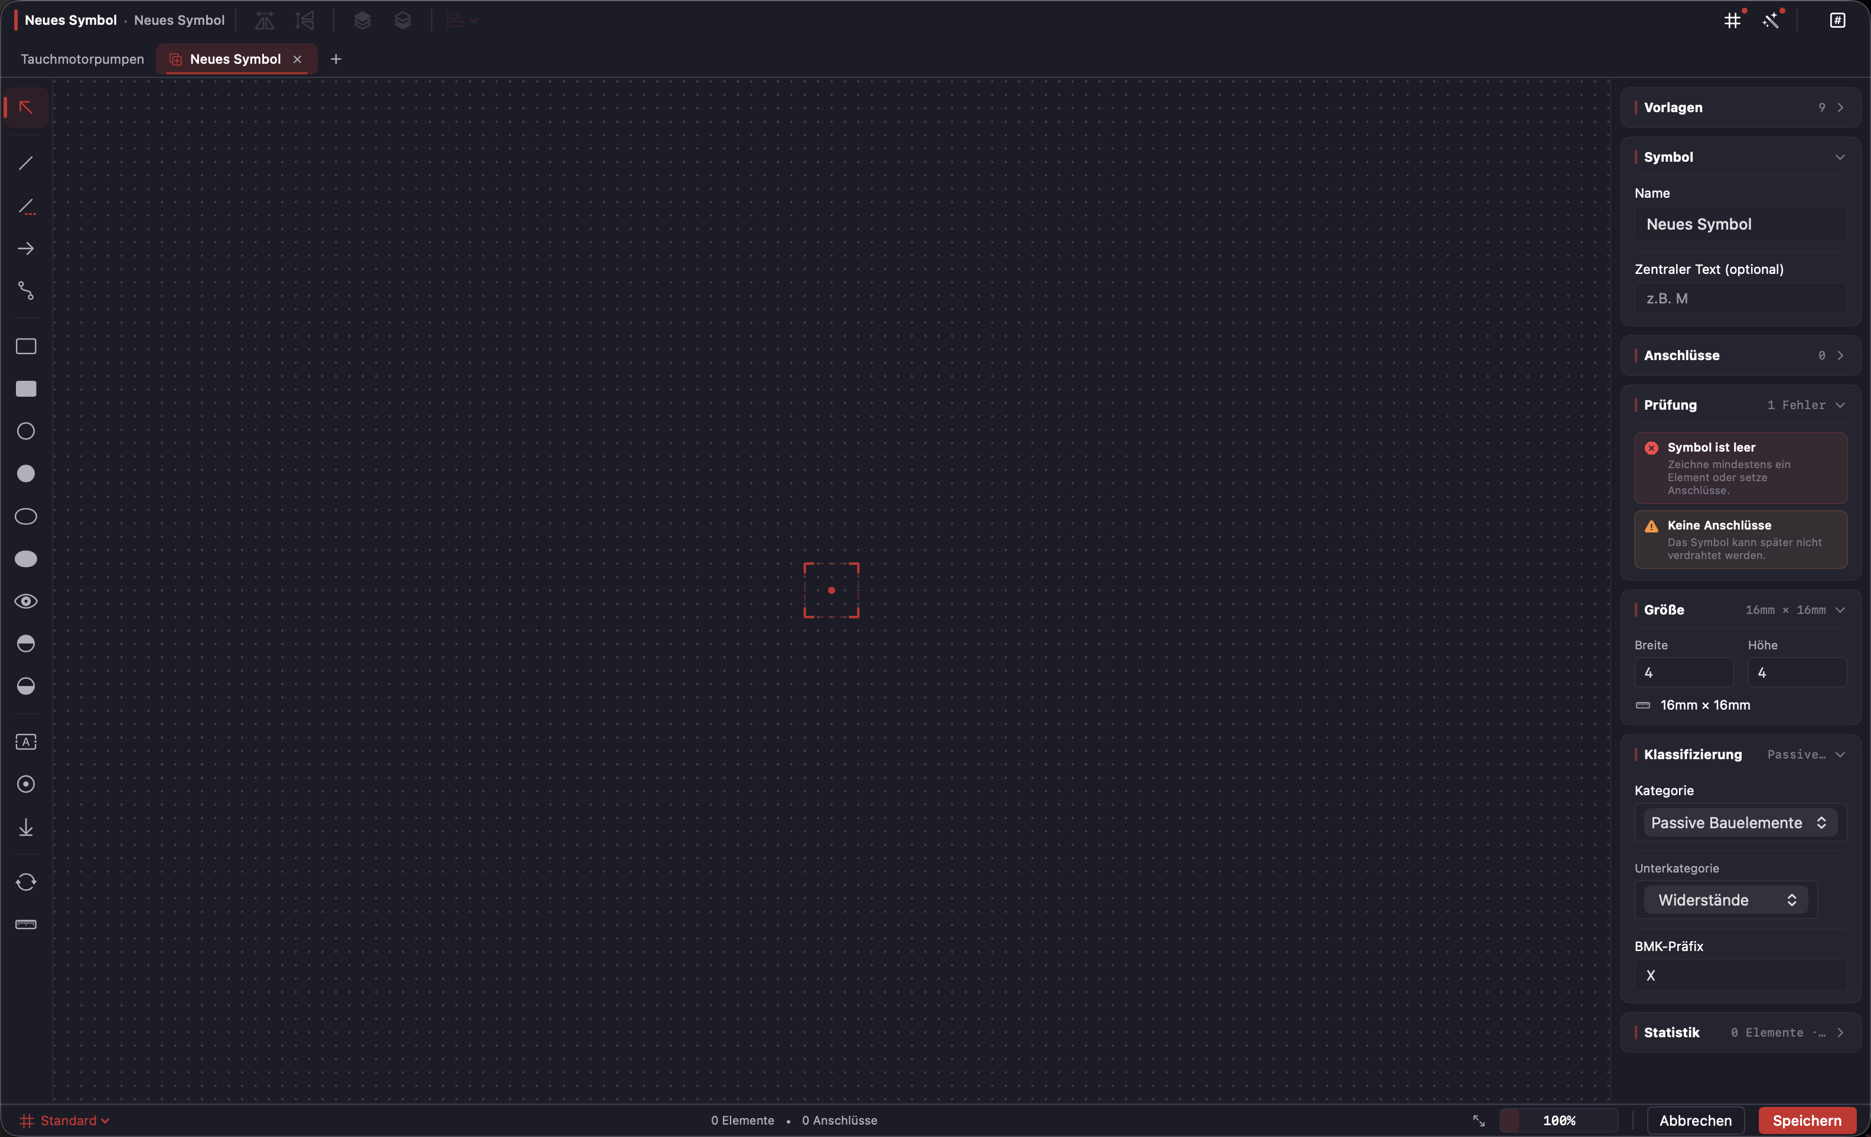Image resolution: width=1871 pixels, height=1137 pixels.
Task: Expand the Anschlüsse panel
Action: tap(1740, 355)
